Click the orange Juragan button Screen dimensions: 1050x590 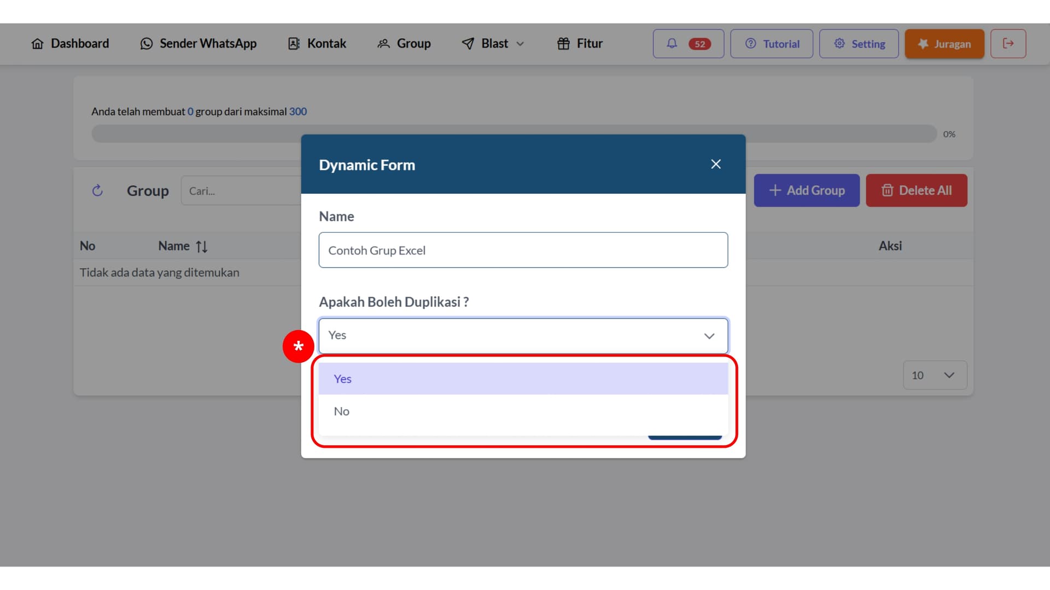(x=944, y=44)
